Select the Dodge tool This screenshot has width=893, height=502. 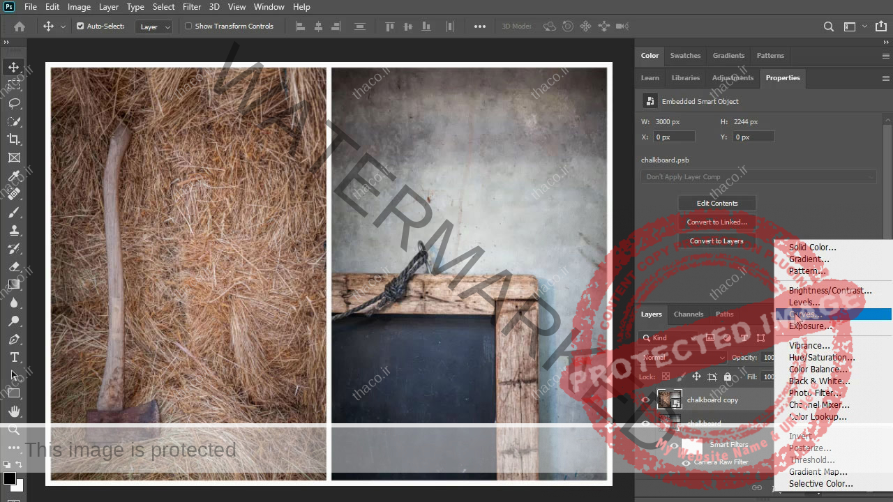pos(14,321)
